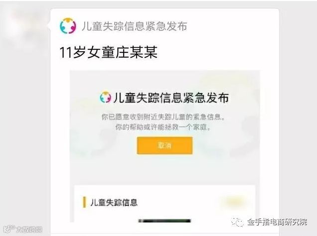Click the text 你的帮助或许能拯救一个家庭

pyautogui.click(x=163, y=127)
